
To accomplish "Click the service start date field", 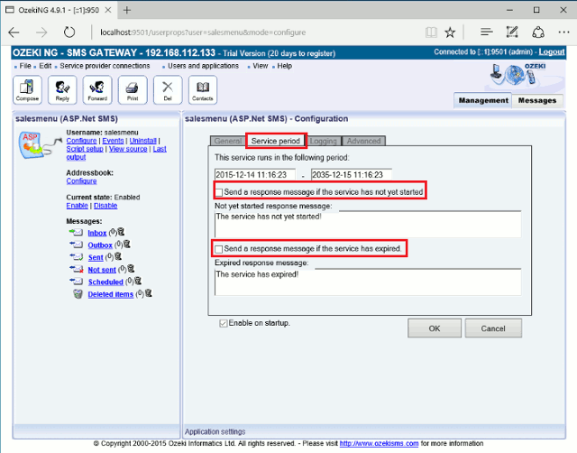I will click(254, 174).
